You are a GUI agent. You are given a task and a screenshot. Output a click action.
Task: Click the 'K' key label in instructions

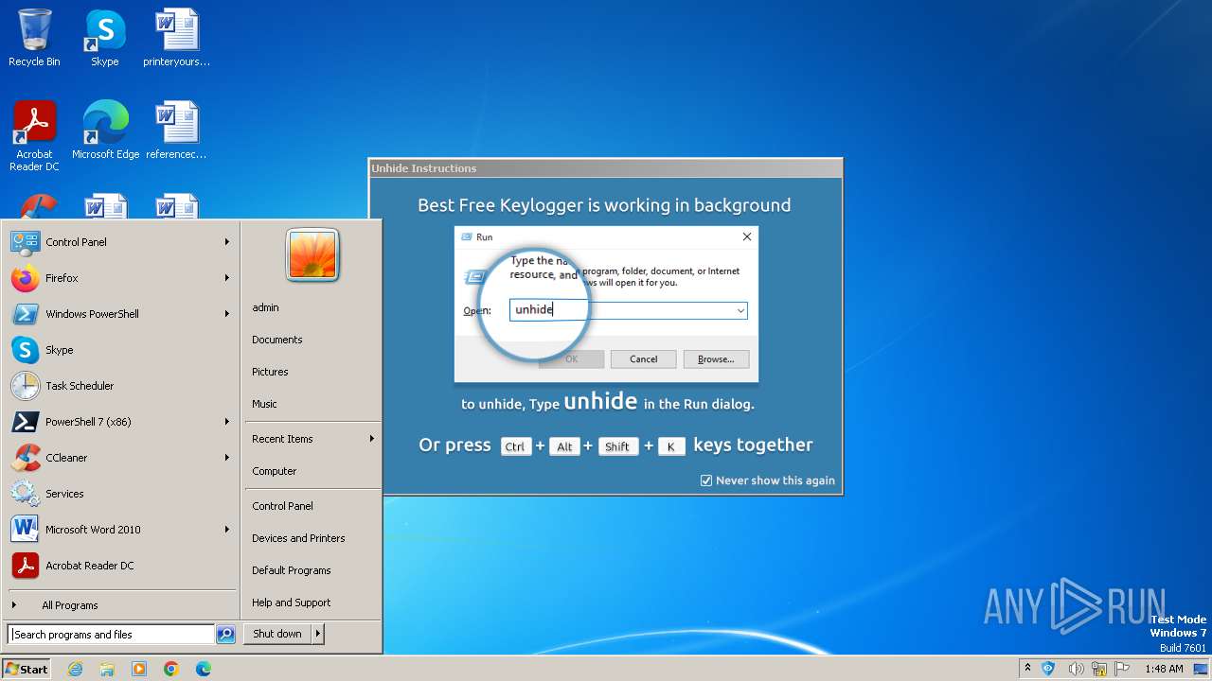[671, 447]
